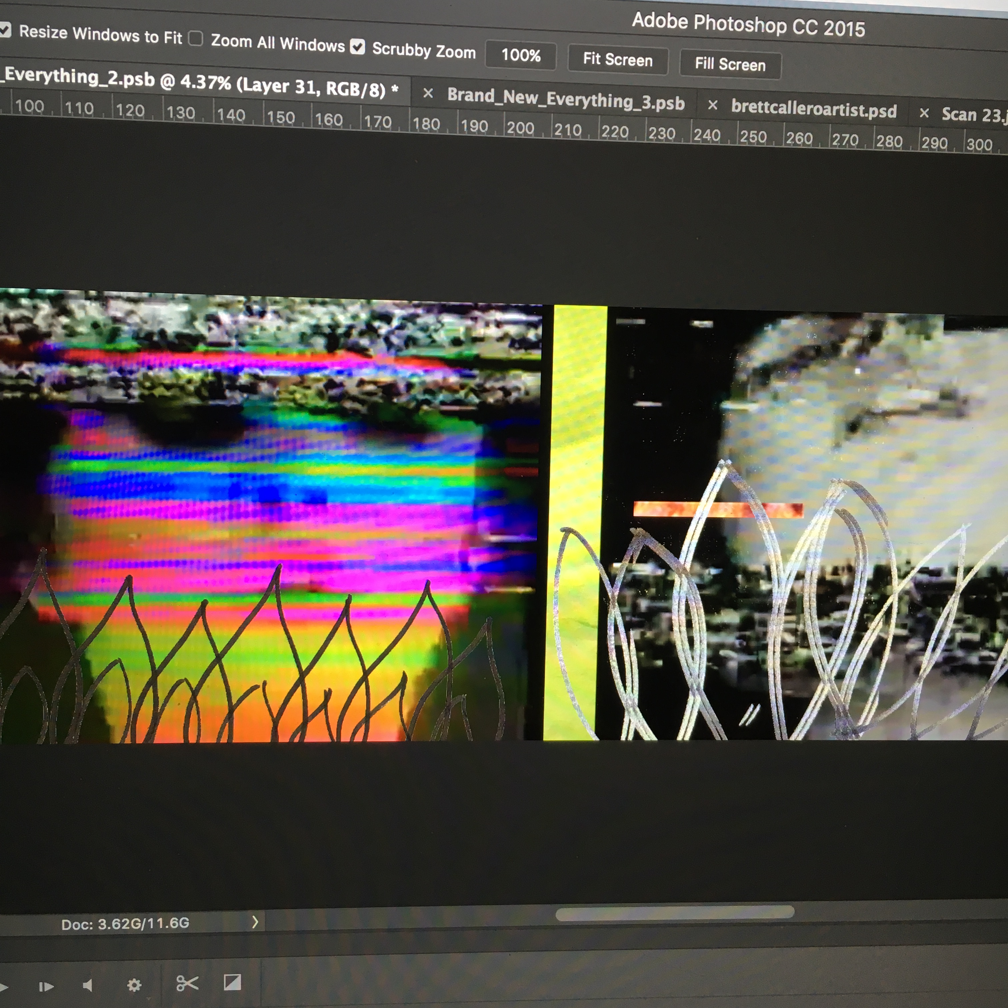Go to next frame in timeline
The height and width of the screenshot is (1008, 1008).
pyautogui.click(x=46, y=987)
